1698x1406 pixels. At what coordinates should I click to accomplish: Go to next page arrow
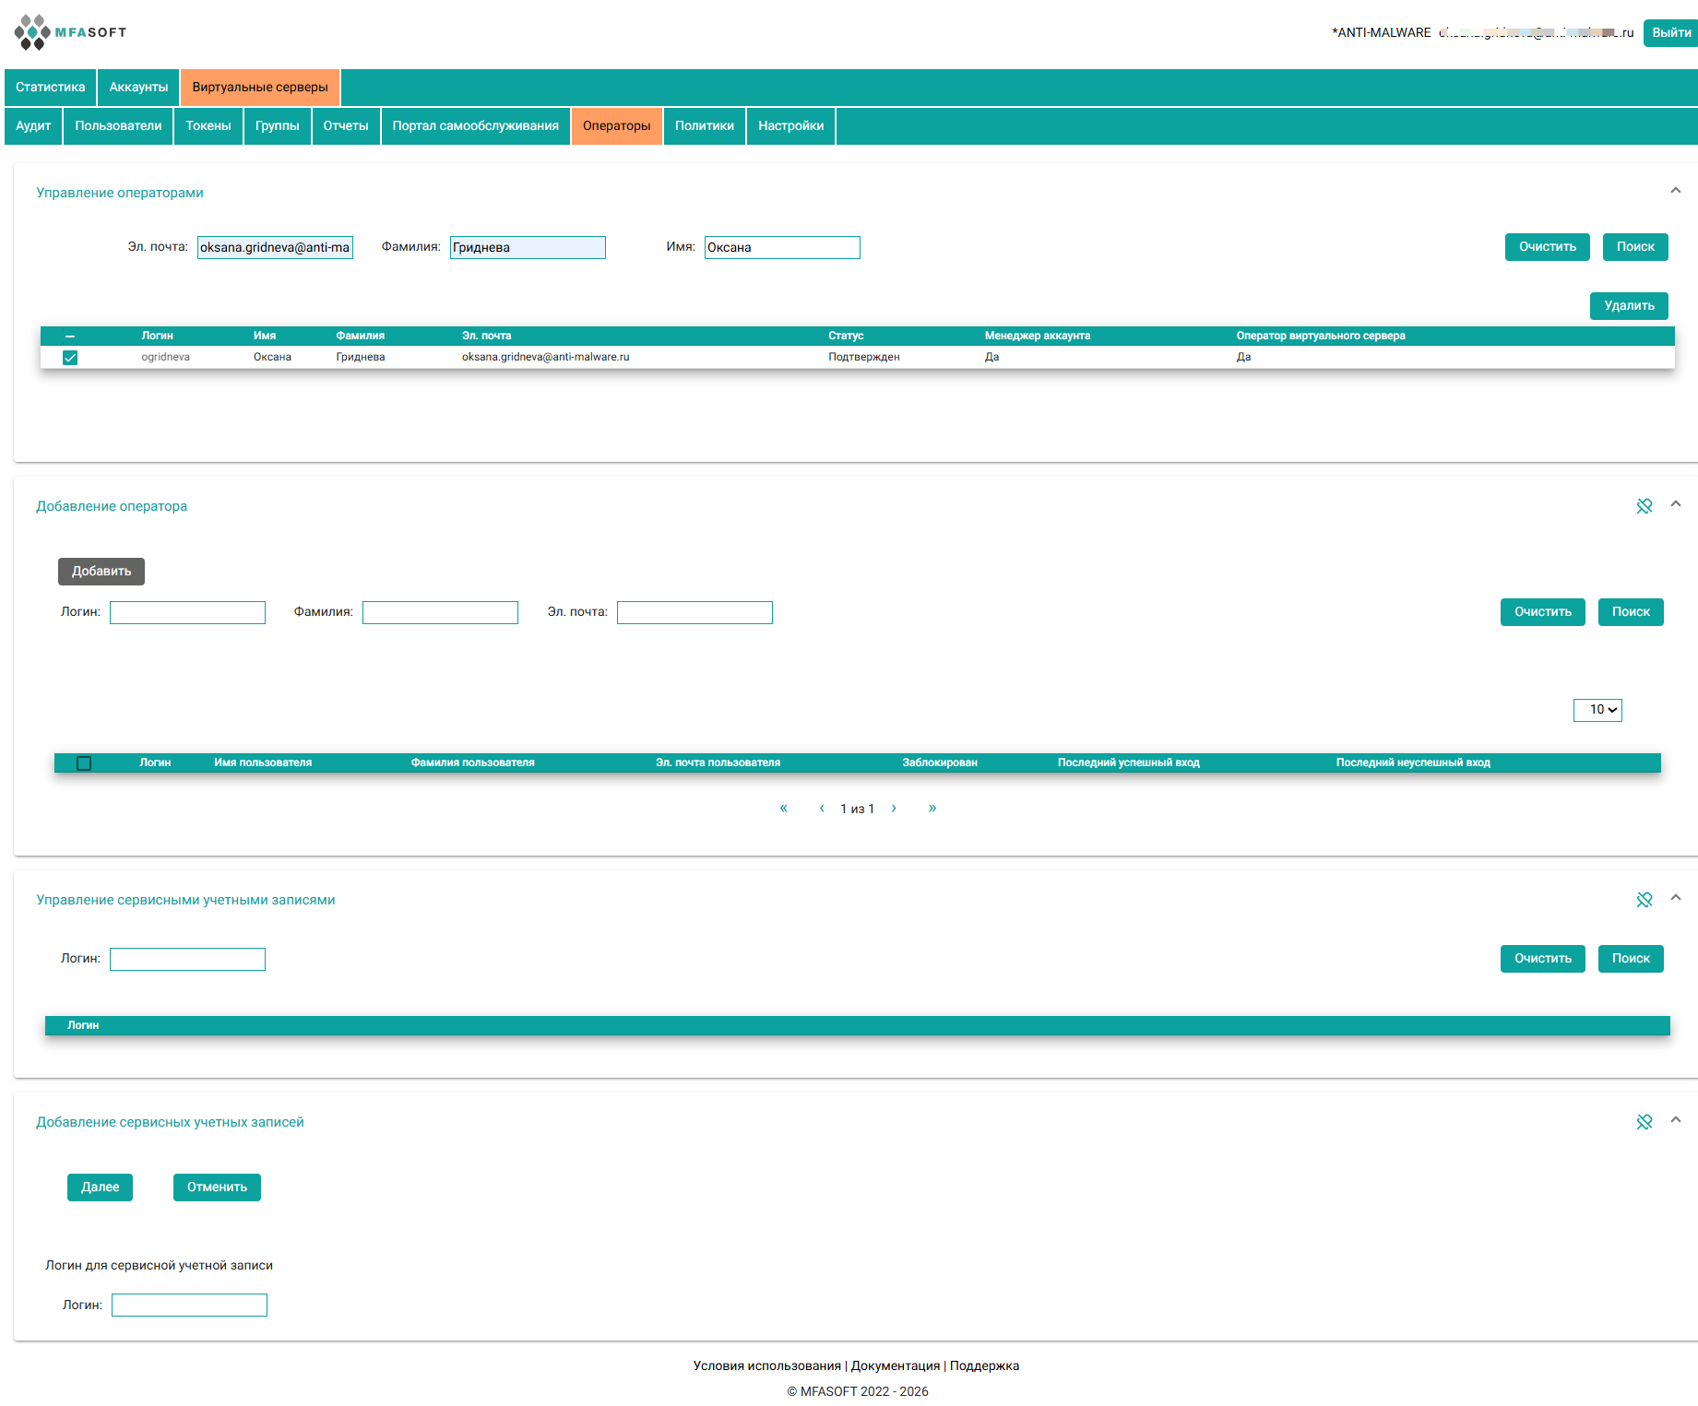click(894, 809)
